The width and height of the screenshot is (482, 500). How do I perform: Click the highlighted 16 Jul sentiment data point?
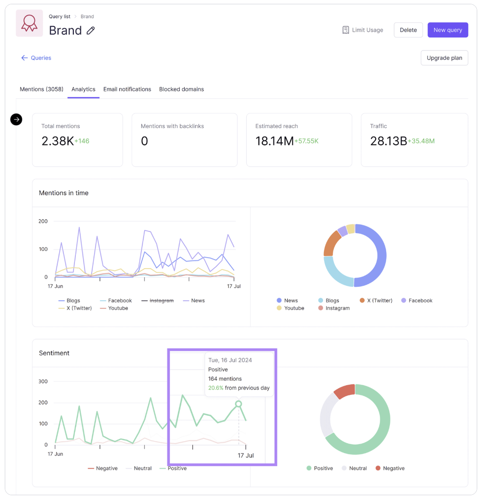point(239,404)
